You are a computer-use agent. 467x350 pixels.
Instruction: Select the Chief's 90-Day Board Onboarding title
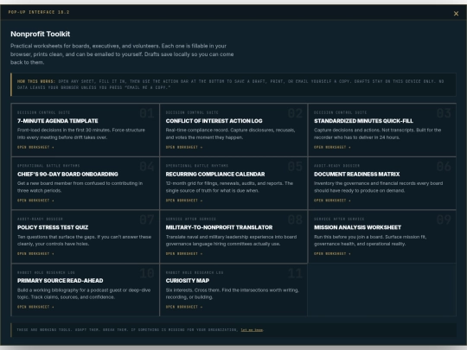tap(67, 174)
